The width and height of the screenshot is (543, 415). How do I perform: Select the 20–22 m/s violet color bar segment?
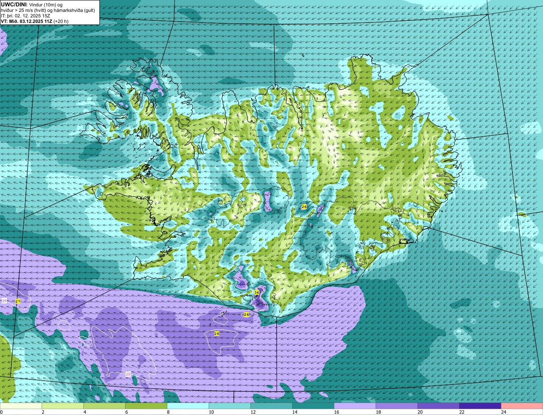point(439,406)
